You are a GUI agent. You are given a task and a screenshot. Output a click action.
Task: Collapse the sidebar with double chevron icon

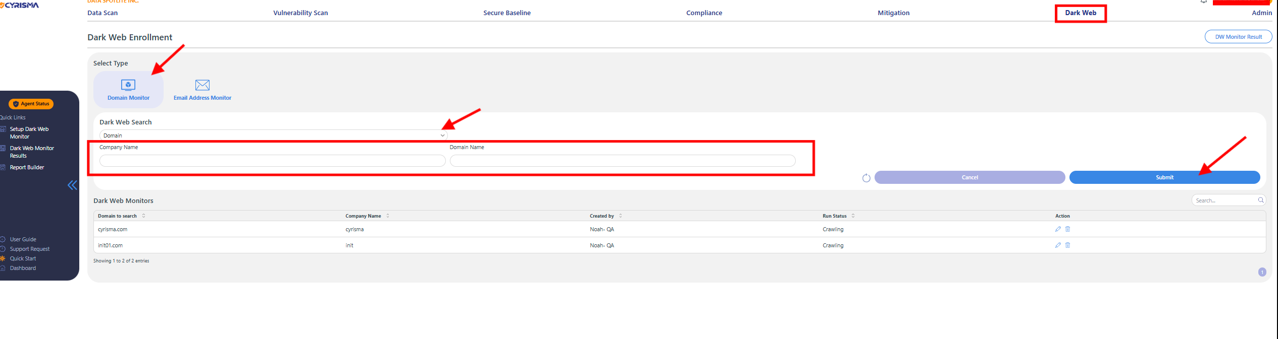coord(73,185)
